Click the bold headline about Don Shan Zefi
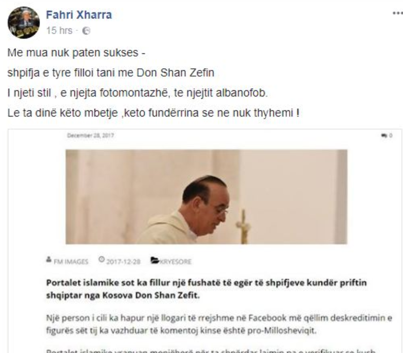Viewport: 403px width, 353px height. click(206, 289)
